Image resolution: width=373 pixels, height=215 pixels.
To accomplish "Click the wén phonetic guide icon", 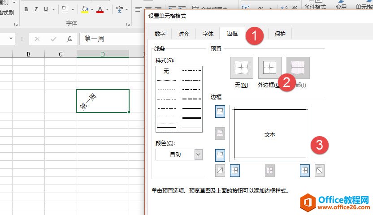I will pyautogui.click(x=119, y=9).
